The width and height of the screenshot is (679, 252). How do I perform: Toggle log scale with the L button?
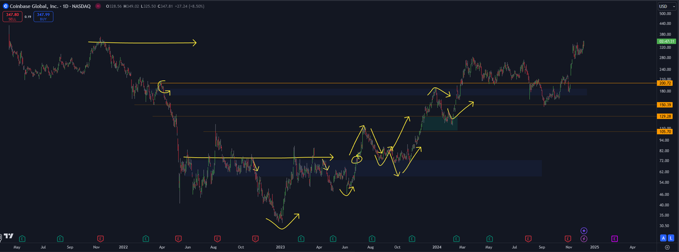click(671, 238)
